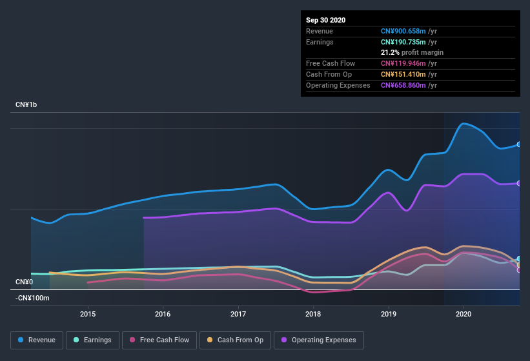Viewport: 530px width, 361px height.
Task: Click the Operating Expenses endpoint marker
Action: [x=519, y=184]
